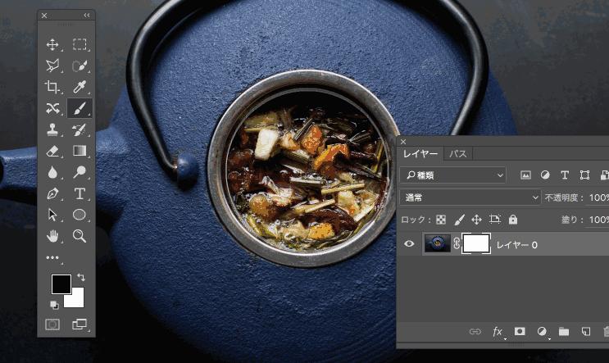This screenshot has height=363, width=609.
Task: Toggle lock all padlock icon
Action: coord(513,220)
